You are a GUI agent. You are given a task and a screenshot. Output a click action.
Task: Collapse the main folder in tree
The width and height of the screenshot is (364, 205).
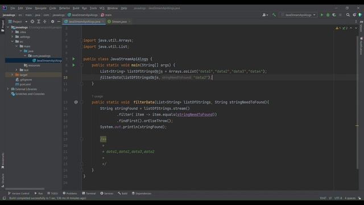pyautogui.click(x=16, y=46)
